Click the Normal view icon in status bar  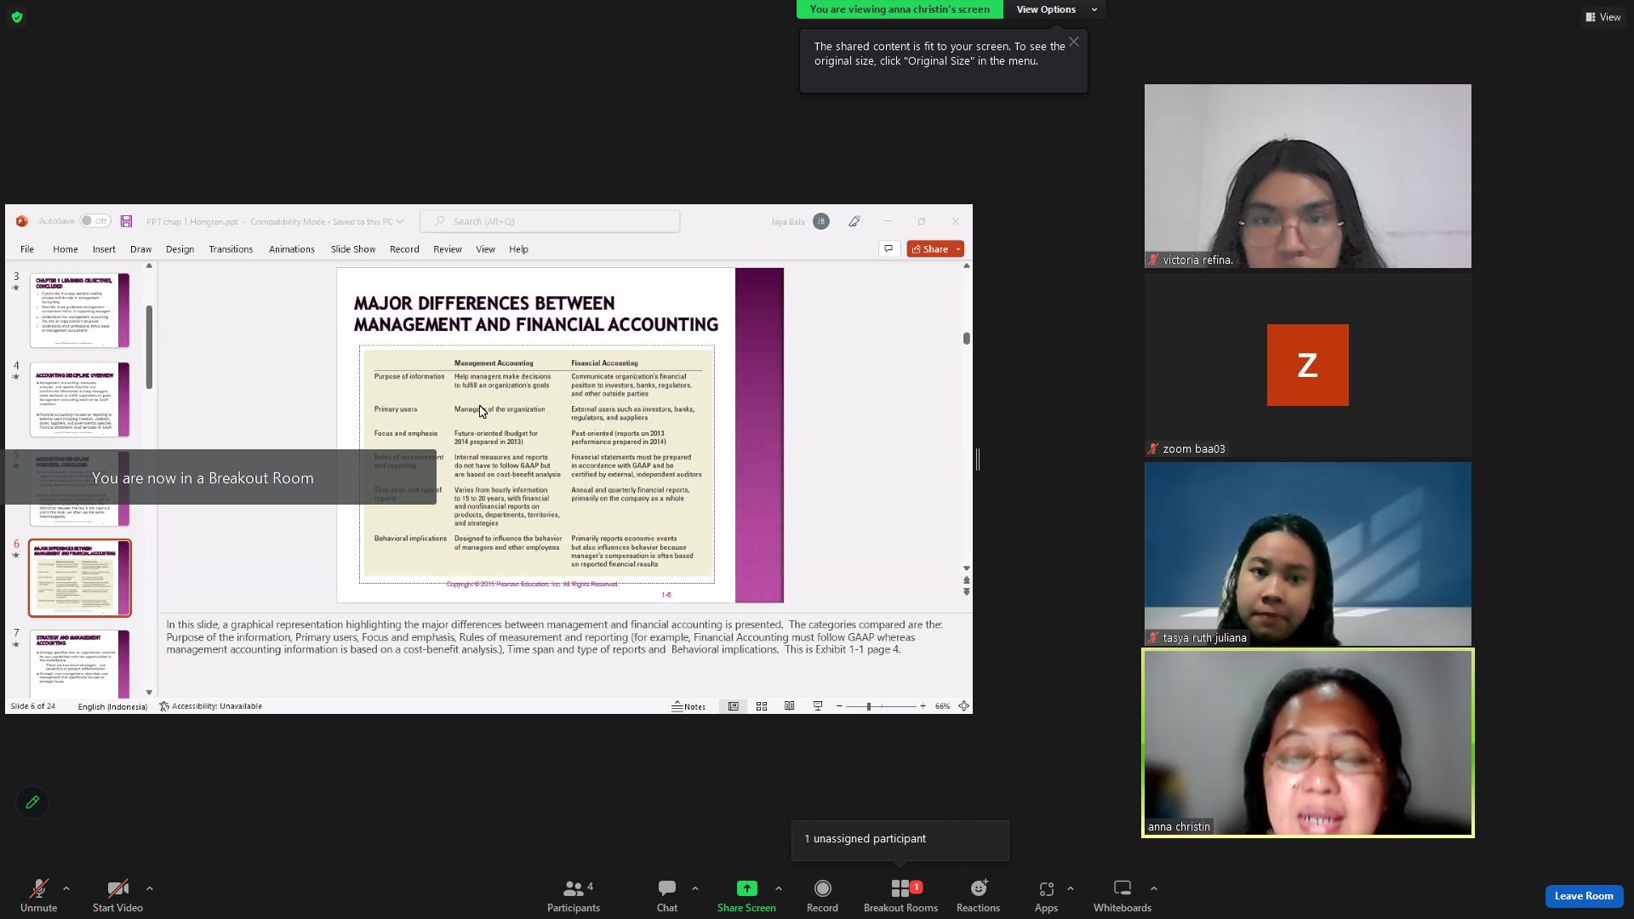[733, 706]
